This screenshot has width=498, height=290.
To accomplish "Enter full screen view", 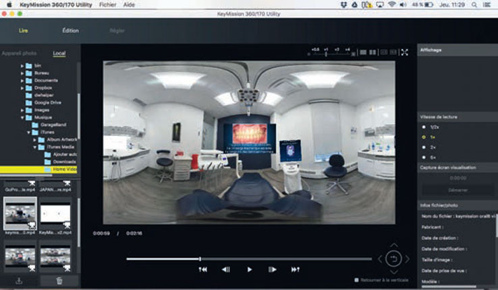I will coord(404,52).
